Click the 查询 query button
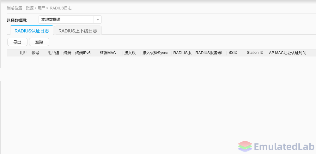The height and width of the screenshot is (154, 316). (x=39, y=42)
